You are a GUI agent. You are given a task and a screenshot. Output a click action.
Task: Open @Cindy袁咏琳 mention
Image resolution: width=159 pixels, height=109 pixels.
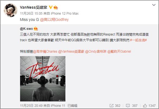96,52
